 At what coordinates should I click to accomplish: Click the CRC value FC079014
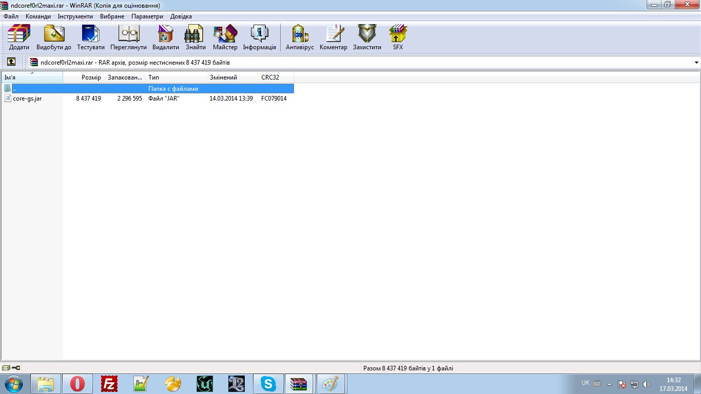click(274, 98)
